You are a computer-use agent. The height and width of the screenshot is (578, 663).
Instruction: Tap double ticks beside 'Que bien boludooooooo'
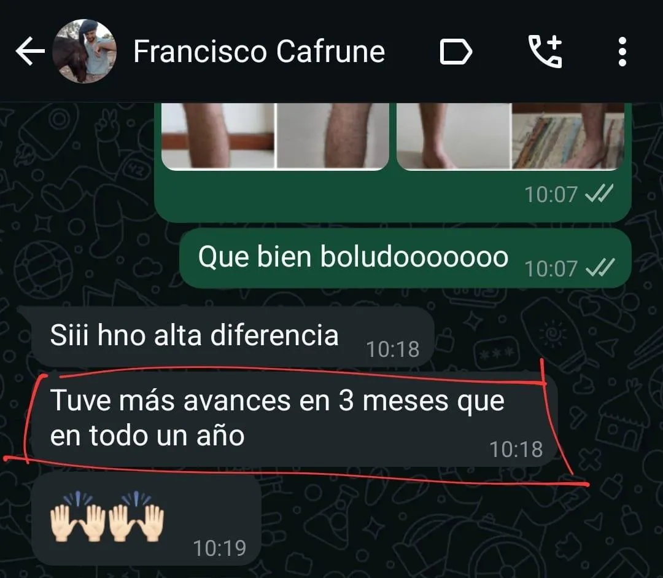click(x=599, y=268)
